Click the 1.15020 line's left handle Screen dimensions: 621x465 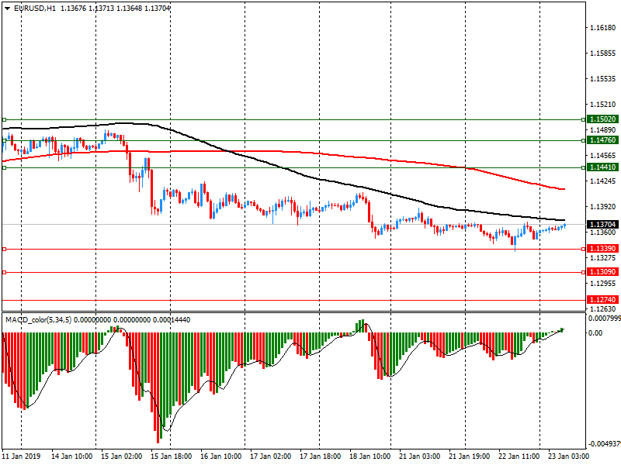5,119
